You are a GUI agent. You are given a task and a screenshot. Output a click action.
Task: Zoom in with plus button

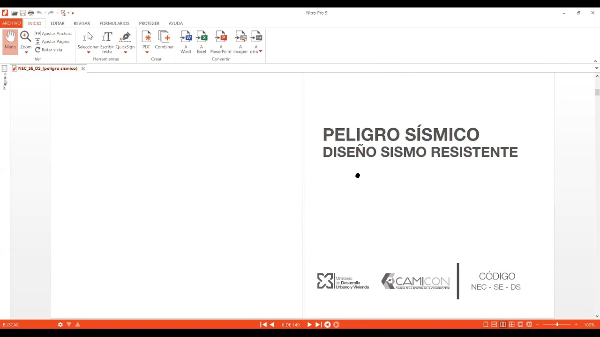pyautogui.click(x=576, y=324)
